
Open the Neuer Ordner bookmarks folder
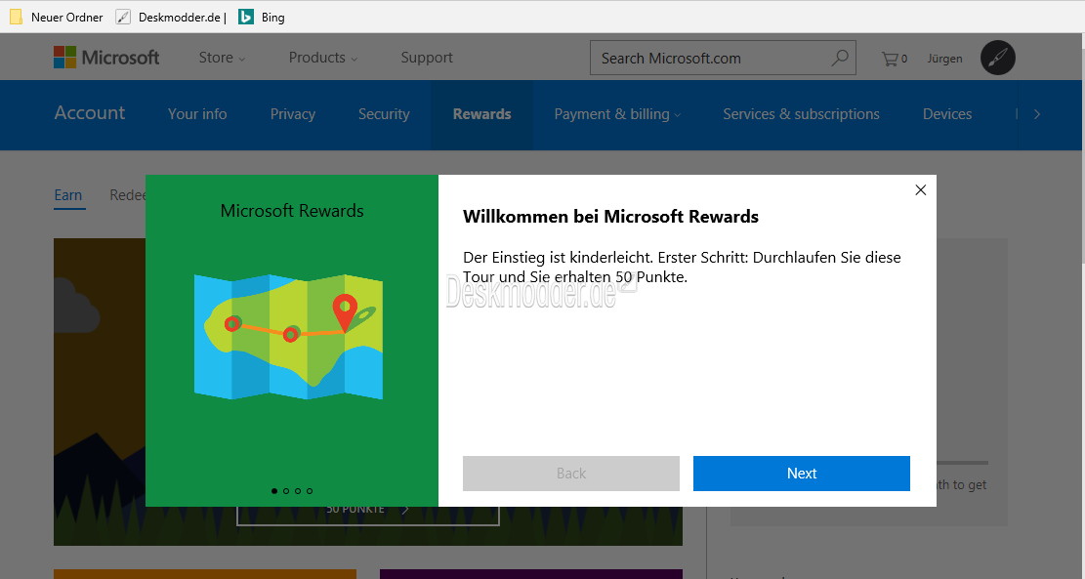pyautogui.click(x=56, y=18)
